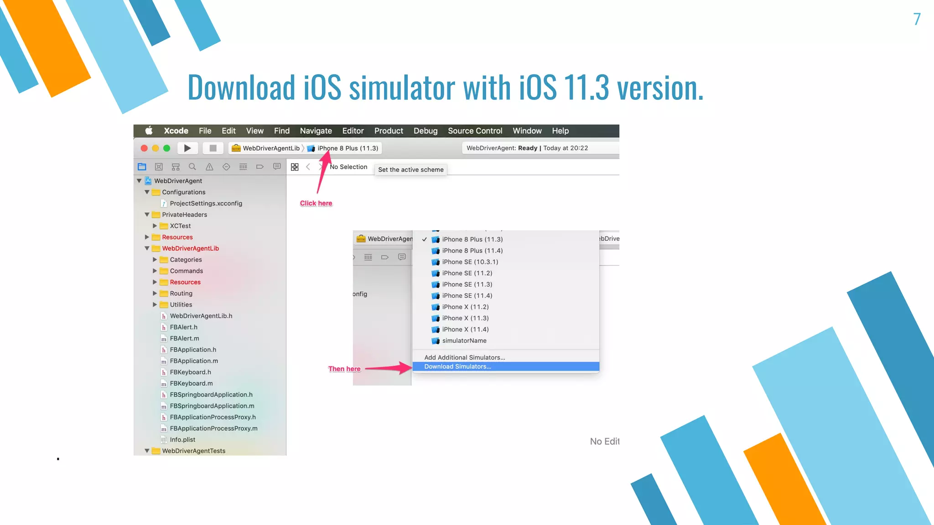The image size is (934, 525).
Task: Choose iPhone SE (11.4) simulator
Action: [x=505, y=296]
